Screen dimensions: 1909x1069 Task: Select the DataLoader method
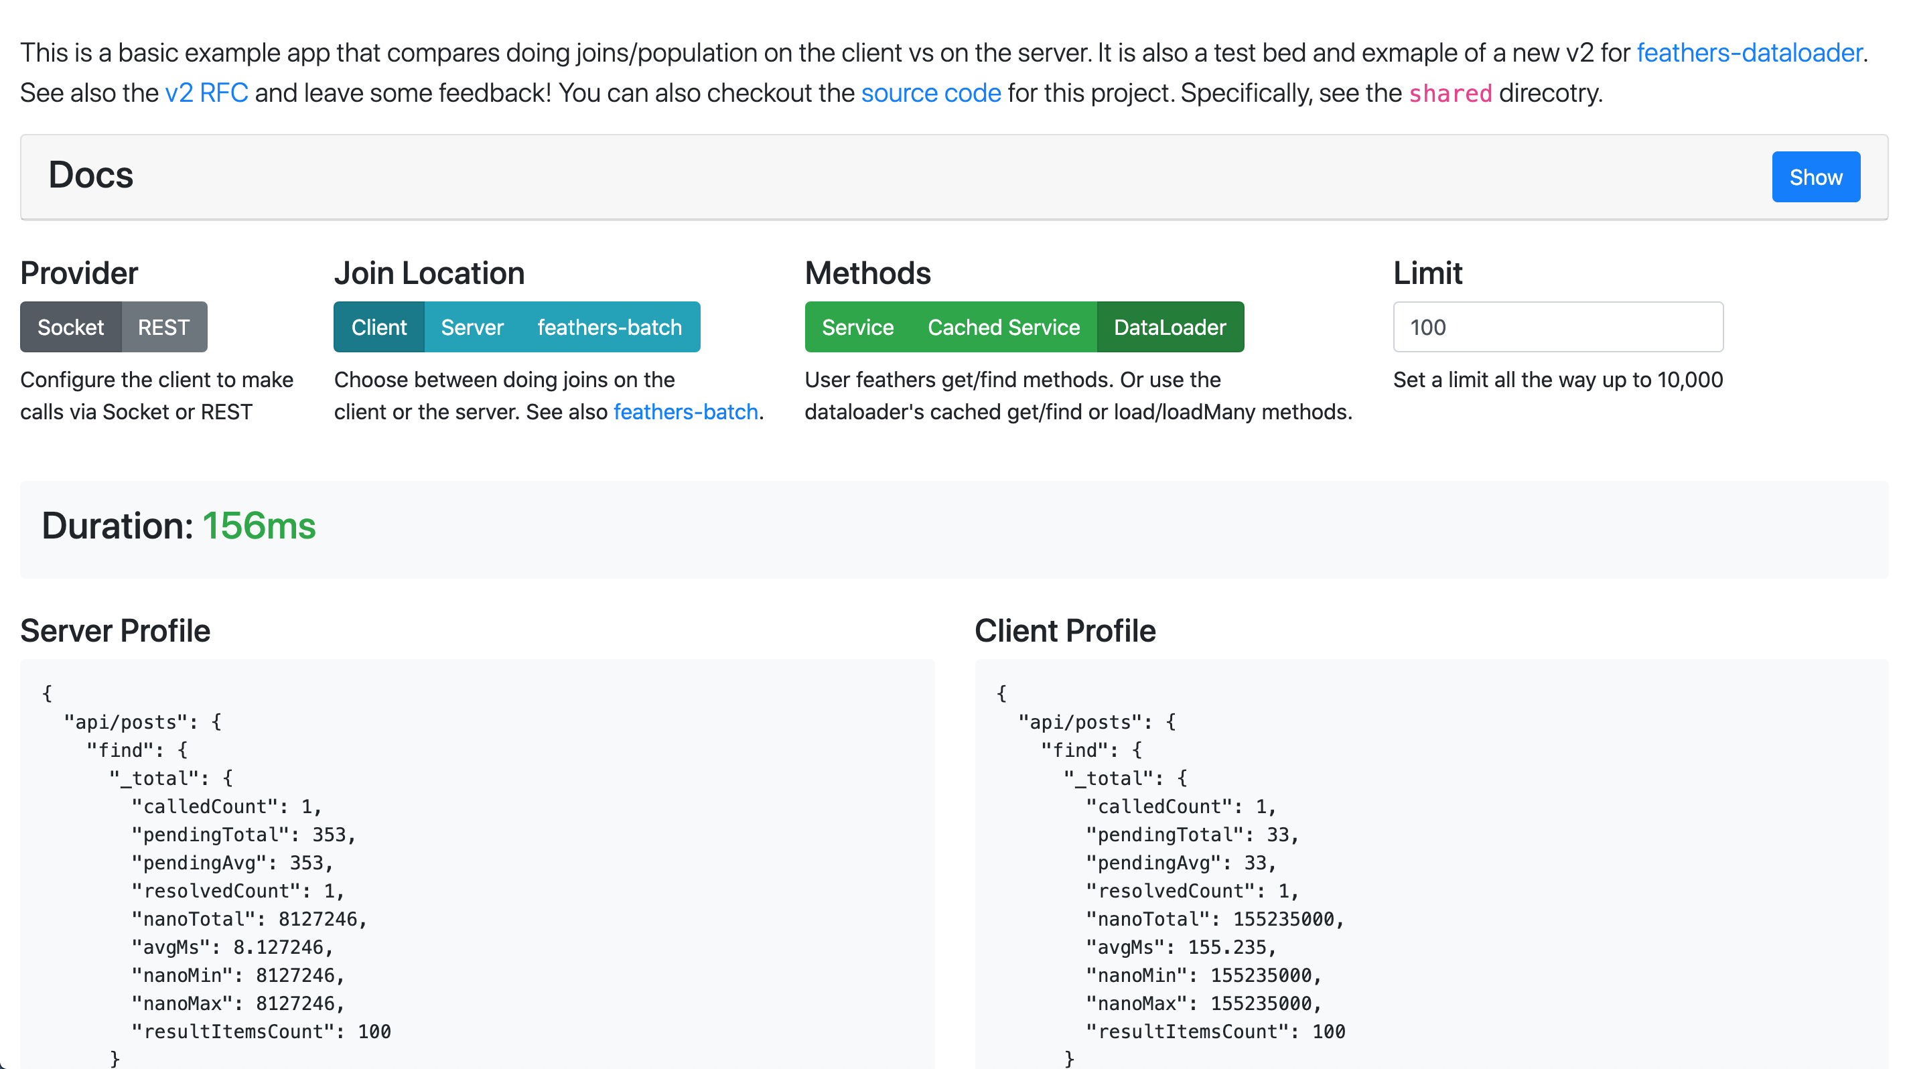pyautogui.click(x=1170, y=327)
